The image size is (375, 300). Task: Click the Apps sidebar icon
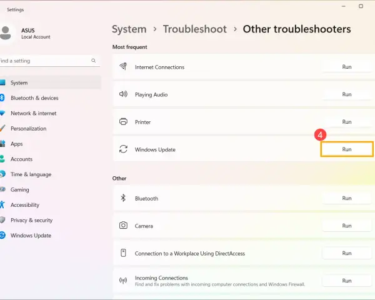pos(2,144)
